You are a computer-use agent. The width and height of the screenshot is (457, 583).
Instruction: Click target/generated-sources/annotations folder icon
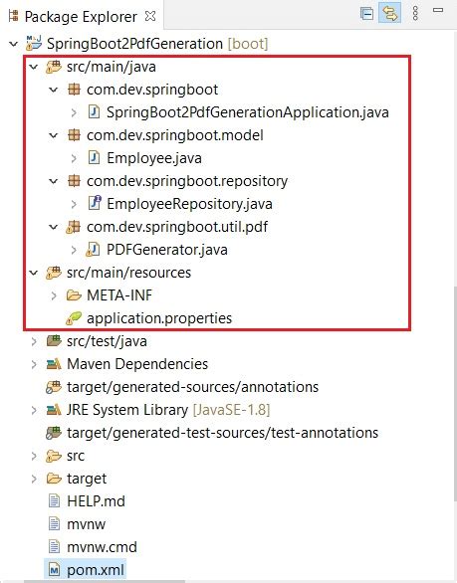point(54,387)
